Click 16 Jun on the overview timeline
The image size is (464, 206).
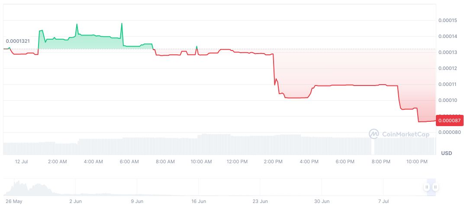point(199,201)
